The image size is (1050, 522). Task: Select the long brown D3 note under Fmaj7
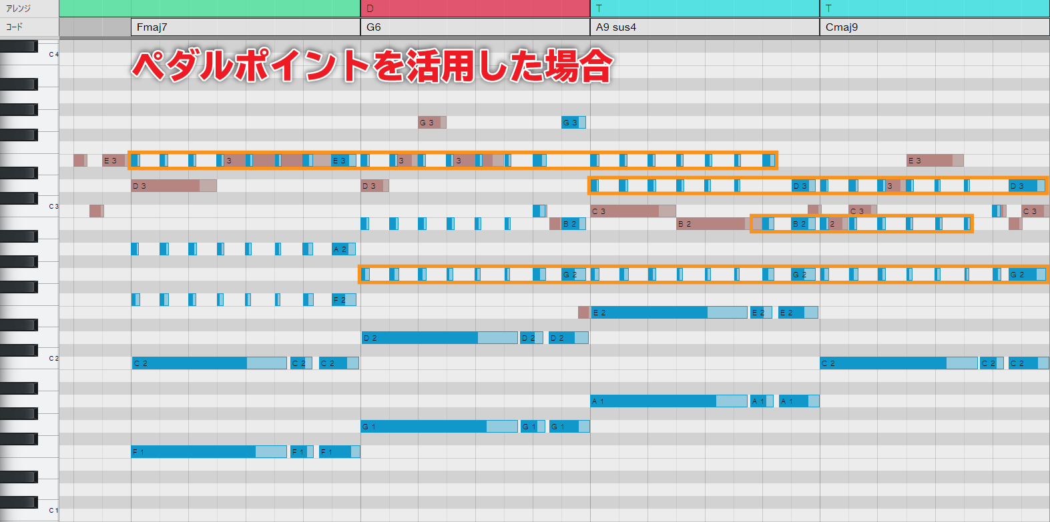[x=174, y=186]
